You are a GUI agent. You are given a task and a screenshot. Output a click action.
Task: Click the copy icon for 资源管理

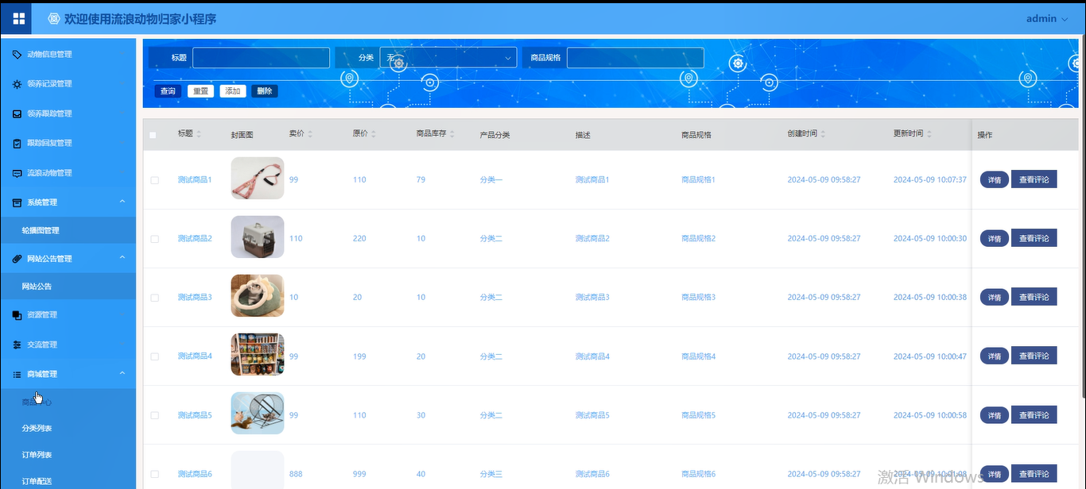[x=17, y=315]
